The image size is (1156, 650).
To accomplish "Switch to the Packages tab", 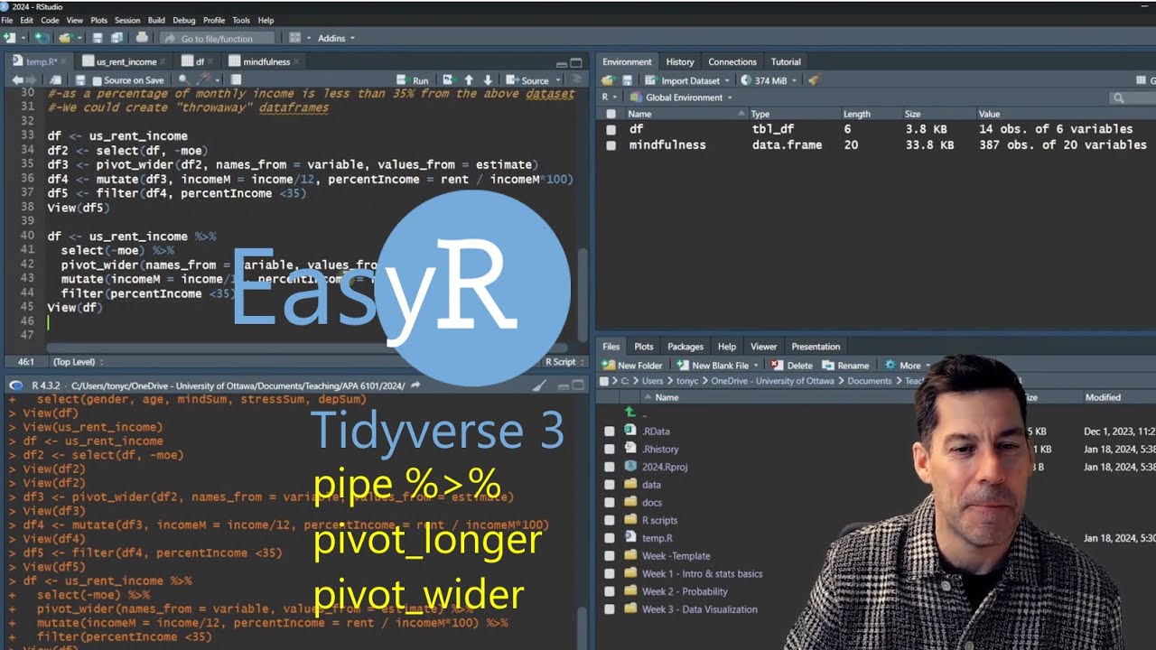I will [x=685, y=347].
